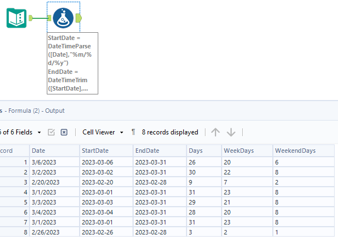The height and width of the screenshot is (240, 338).
Task: Click the Days column header
Action: click(x=203, y=151)
